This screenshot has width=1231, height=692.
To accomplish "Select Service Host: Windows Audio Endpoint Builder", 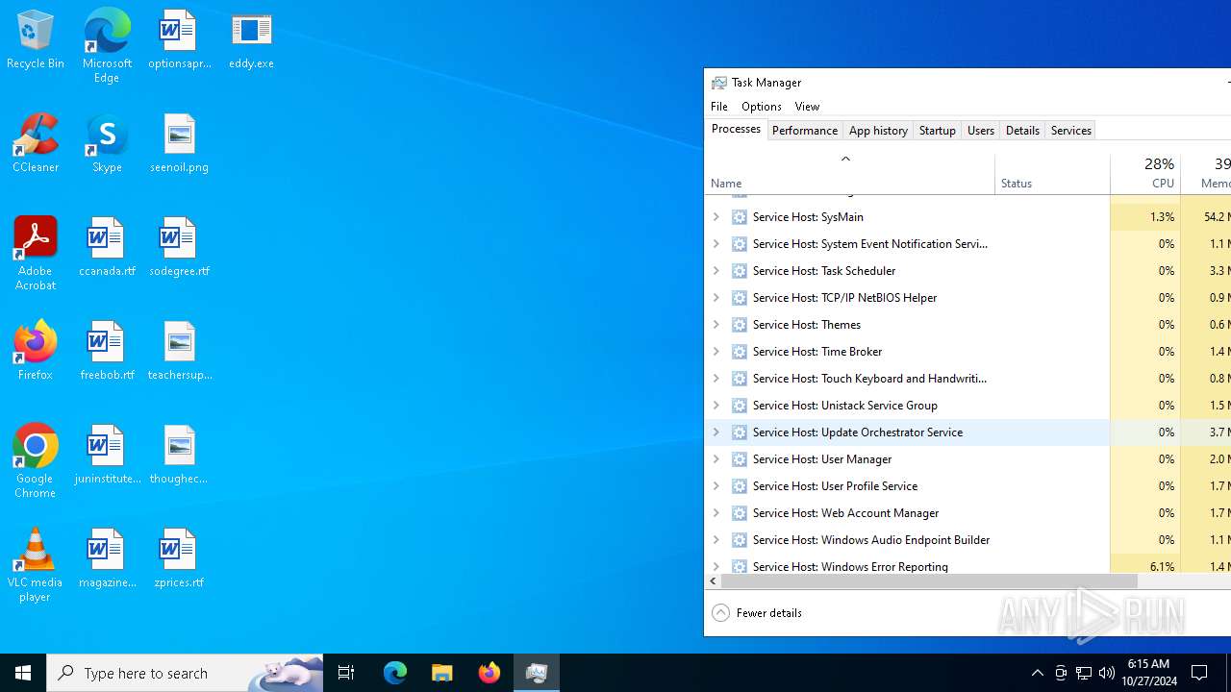I will coord(967,540).
